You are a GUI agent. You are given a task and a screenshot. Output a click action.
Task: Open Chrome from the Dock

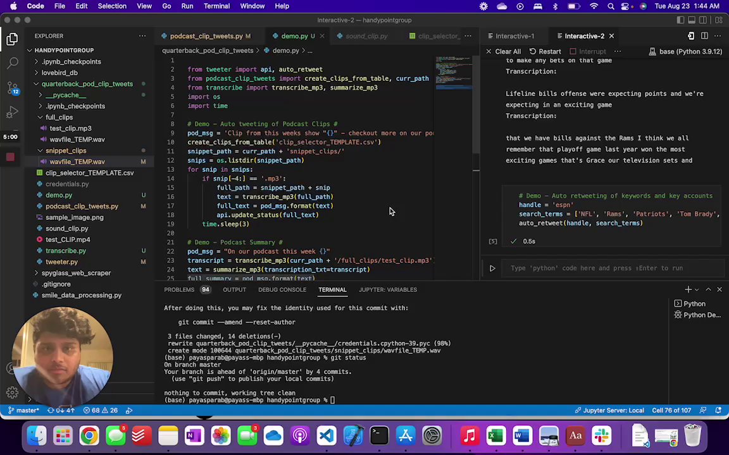89,436
